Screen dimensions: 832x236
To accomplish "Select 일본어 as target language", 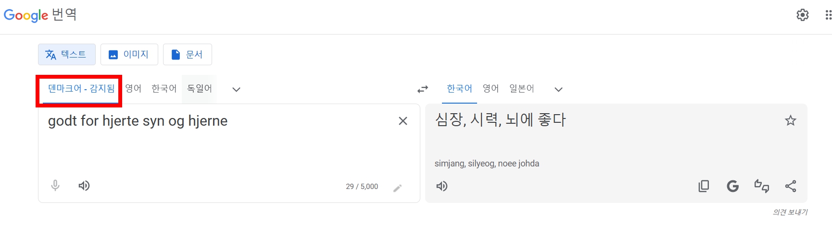I will pos(522,89).
